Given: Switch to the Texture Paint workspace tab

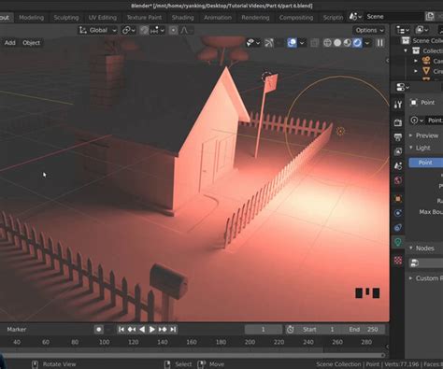Looking at the screenshot, I should tap(144, 18).
